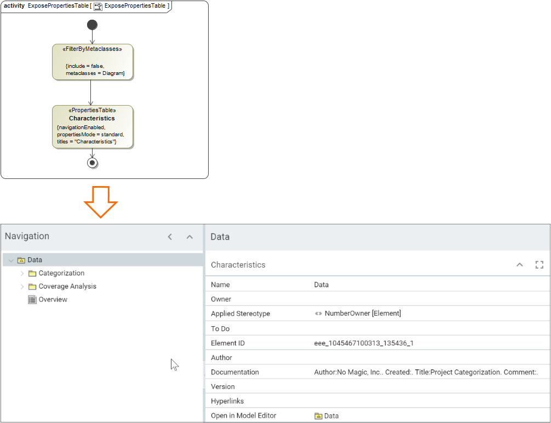Click the Characteristics section heading
551x423 pixels.
pos(238,265)
